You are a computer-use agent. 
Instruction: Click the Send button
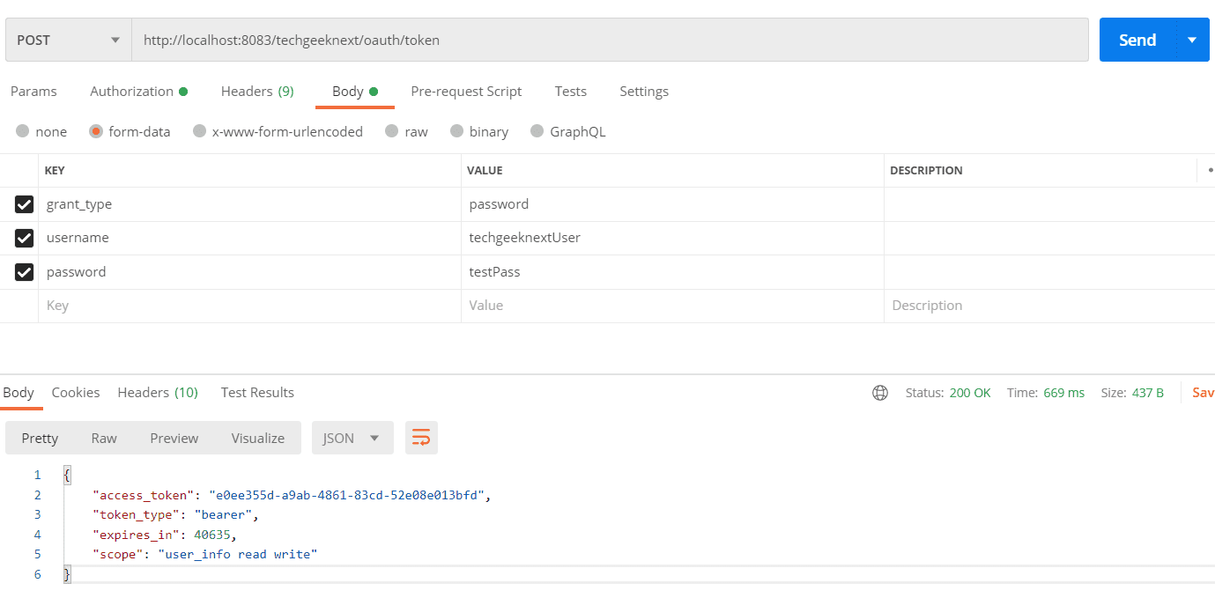coord(1137,41)
